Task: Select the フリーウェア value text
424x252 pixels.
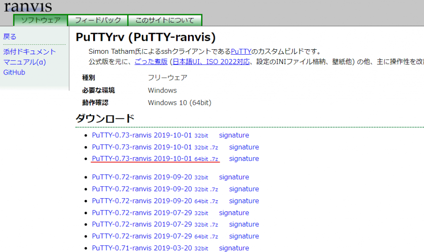Action: pos(168,78)
